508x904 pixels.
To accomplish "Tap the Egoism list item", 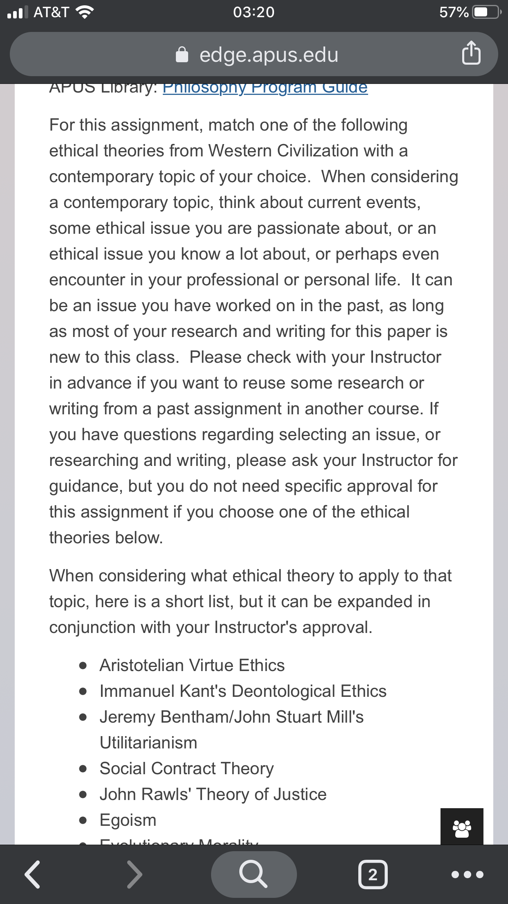I will 128,820.
